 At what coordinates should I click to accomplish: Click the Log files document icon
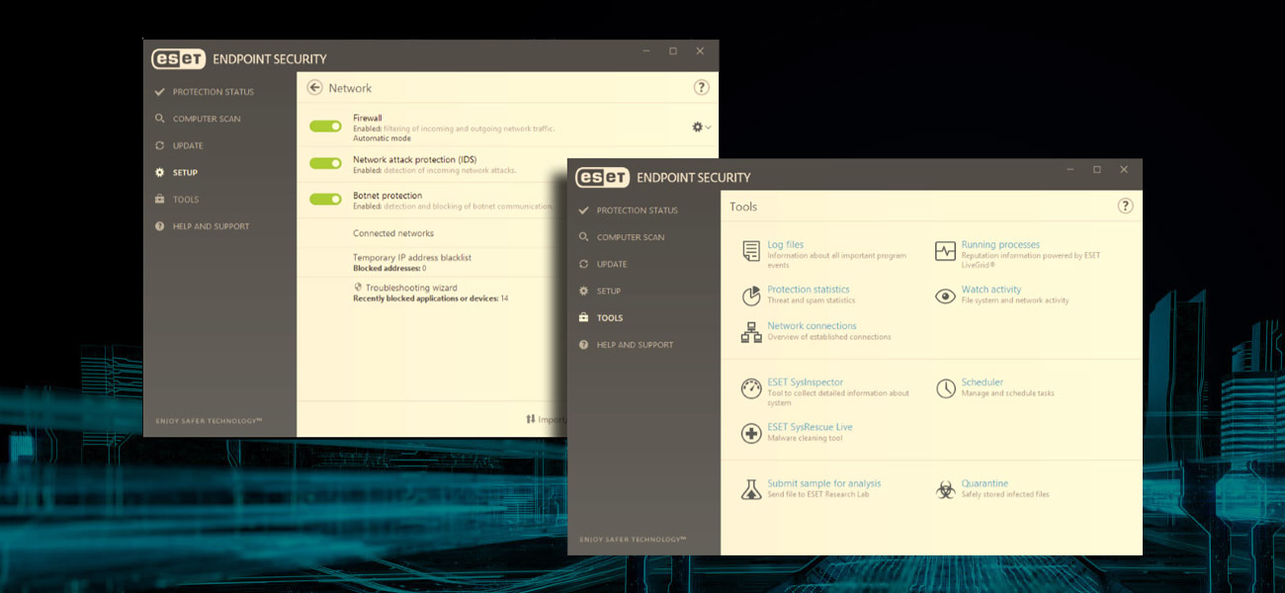point(751,251)
